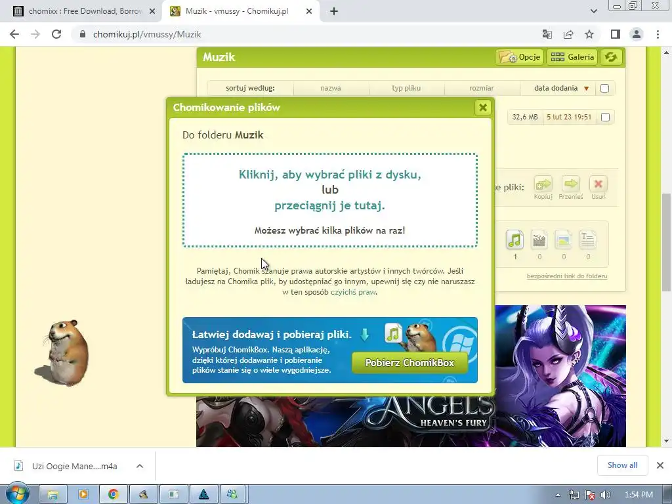Click the Kopiuj copy files icon
The image size is (672, 504).
(543, 187)
